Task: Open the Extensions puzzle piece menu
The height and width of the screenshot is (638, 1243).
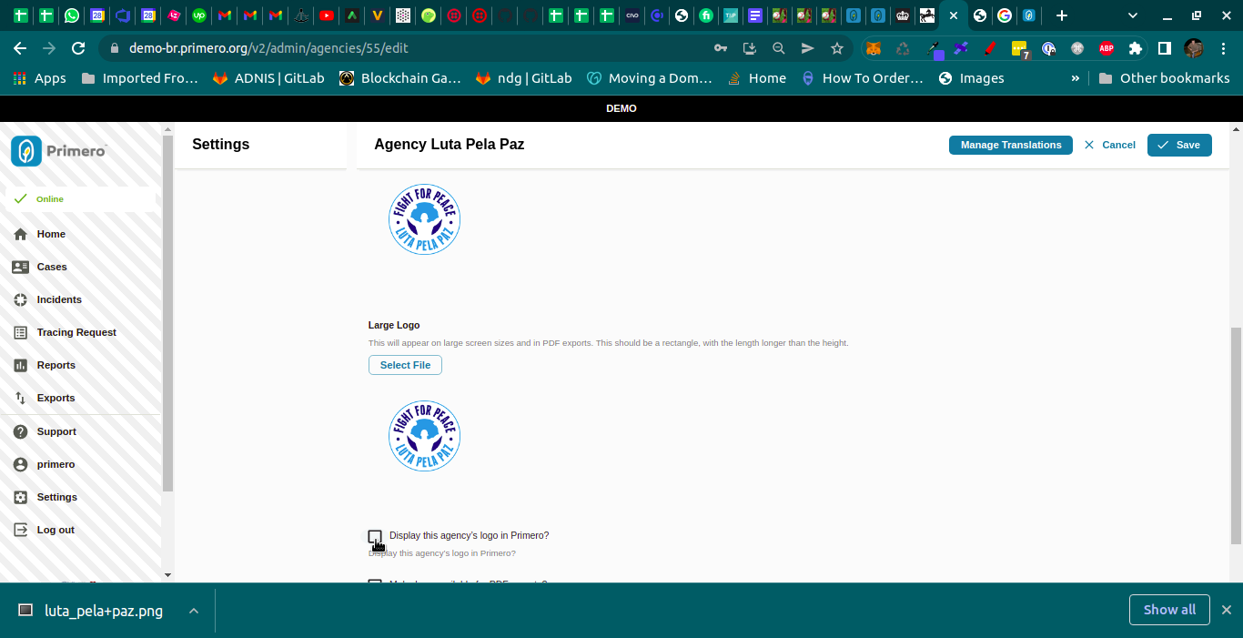Action: click(1135, 48)
